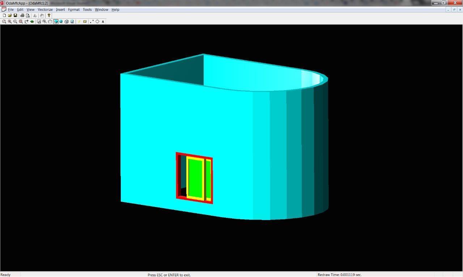Image resolution: width=463 pixels, height=277 pixels.
Task: Click the circle draw toolbar button
Action: (x=97, y=22)
